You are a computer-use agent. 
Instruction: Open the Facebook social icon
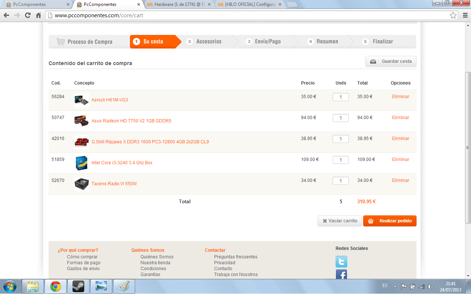341,275
